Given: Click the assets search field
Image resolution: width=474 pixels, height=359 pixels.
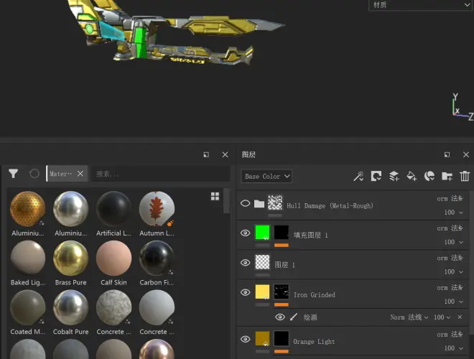Looking at the screenshot, I should pyautogui.click(x=160, y=174).
